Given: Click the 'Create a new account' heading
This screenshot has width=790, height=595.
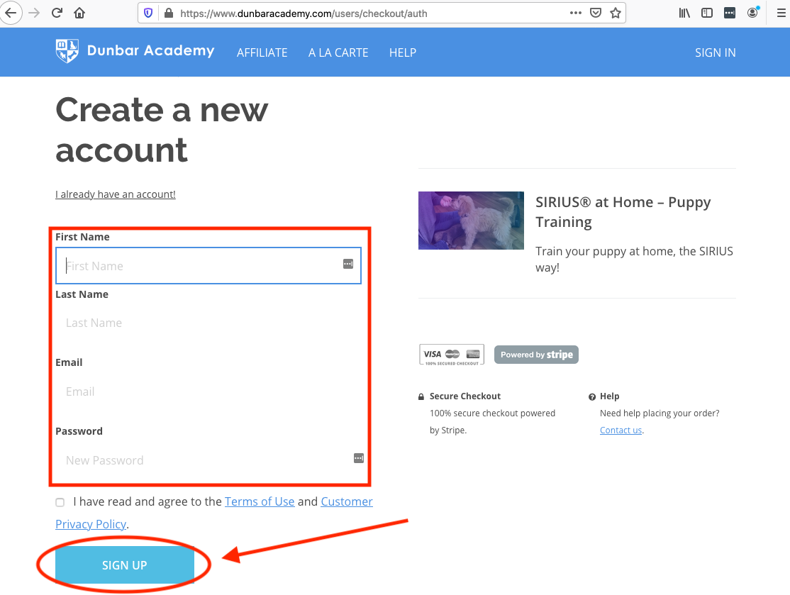Looking at the screenshot, I should coord(162,130).
